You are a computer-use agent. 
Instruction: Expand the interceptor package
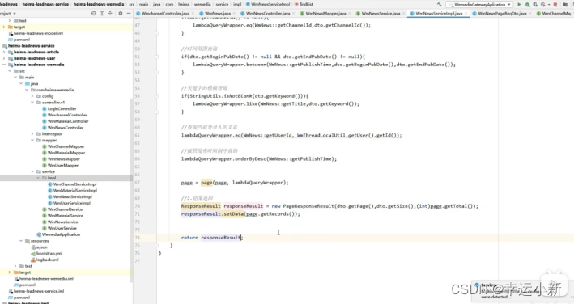32,134
